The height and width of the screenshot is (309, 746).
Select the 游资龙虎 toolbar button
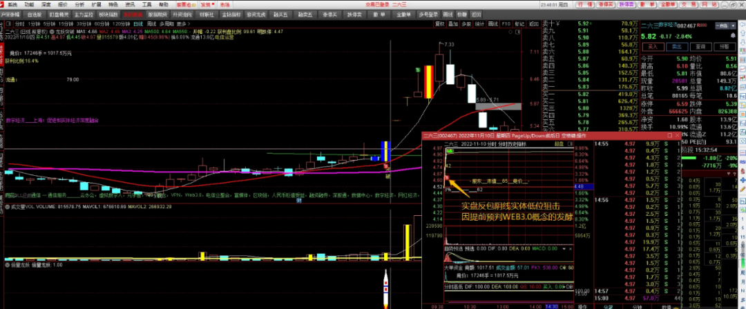click(256, 14)
